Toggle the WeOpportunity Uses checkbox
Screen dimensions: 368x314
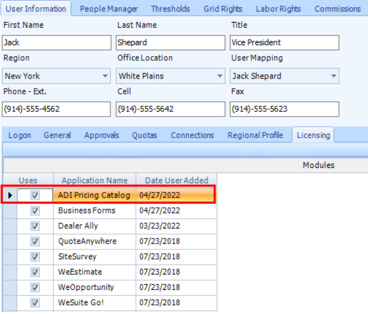(35, 288)
